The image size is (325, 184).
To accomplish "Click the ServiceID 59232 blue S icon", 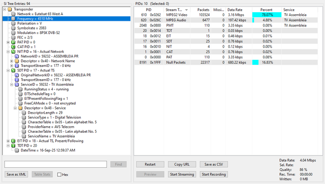I will (x=17, y=85).
